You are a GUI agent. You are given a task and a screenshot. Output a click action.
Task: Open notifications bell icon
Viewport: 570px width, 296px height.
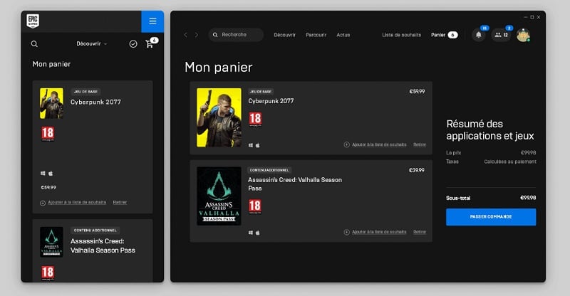(x=479, y=35)
